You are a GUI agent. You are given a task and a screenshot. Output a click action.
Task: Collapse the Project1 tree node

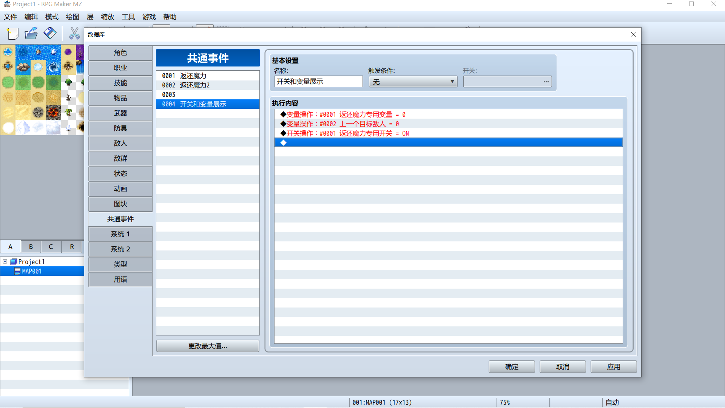point(5,261)
